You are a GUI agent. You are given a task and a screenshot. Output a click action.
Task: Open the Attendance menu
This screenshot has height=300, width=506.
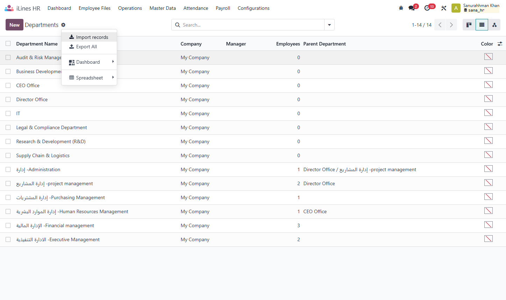[x=196, y=8]
